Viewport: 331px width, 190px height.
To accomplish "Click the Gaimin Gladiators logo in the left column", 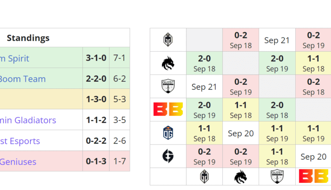I will coord(168,40).
